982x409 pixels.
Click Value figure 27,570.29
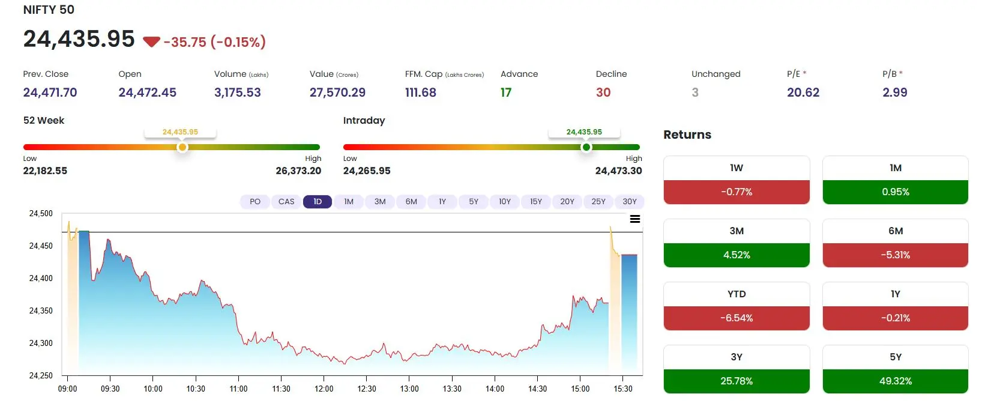[x=337, y=92]
